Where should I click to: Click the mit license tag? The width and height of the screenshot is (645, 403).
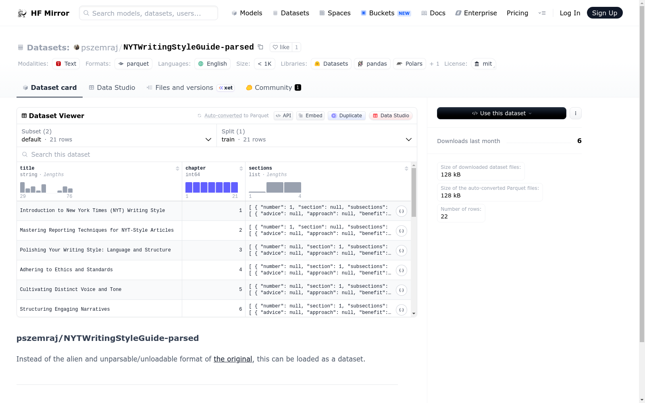point(483,64)
